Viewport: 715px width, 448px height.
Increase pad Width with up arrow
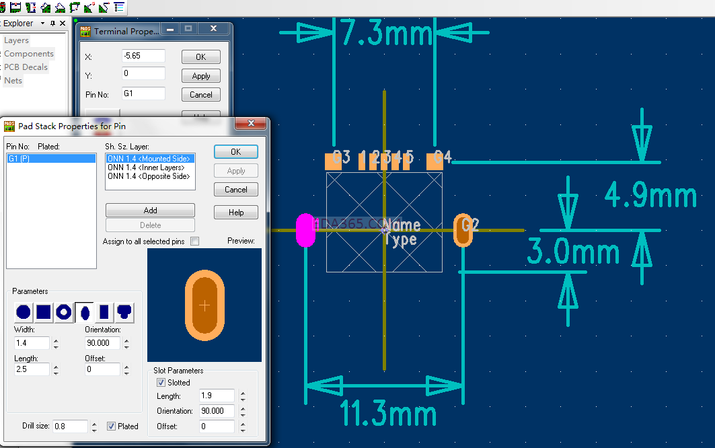(56, 340)
